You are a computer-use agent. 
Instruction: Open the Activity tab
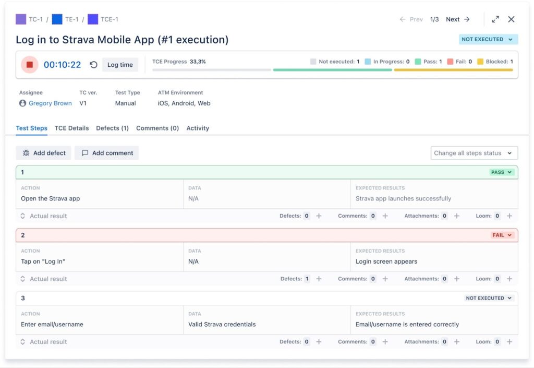click(198, 128)
